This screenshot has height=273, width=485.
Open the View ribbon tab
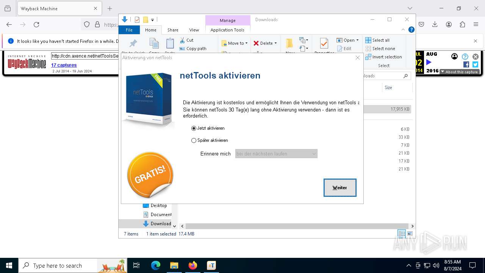(x=194, y=30)
